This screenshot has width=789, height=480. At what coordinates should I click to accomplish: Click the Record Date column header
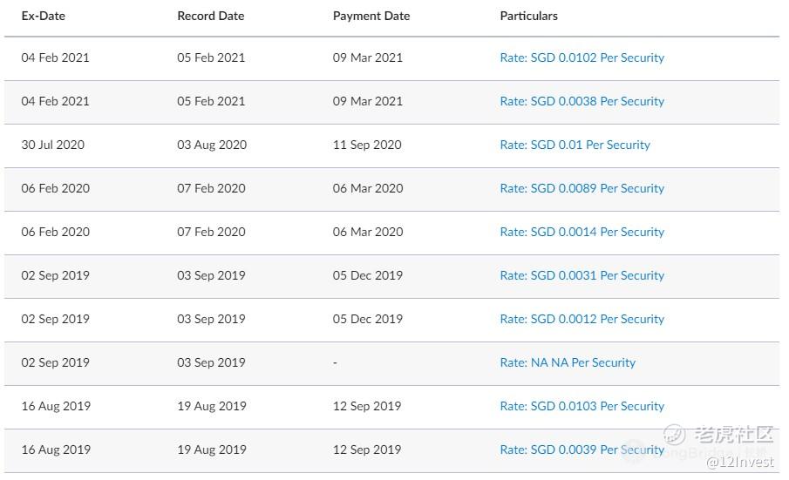211,16
